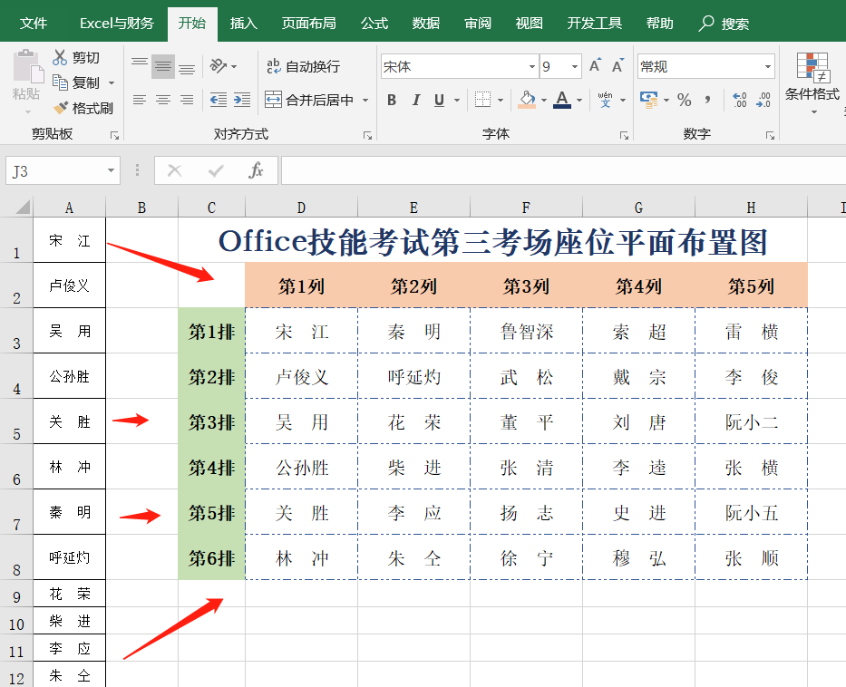
Task: Open the merge options dropdown arrow
Action: click(x=365, y=100)
